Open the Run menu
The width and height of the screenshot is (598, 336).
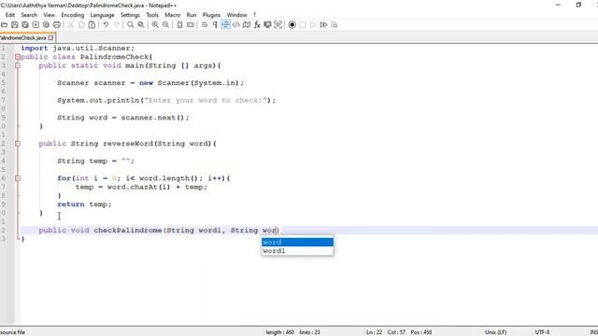coord(192,15)
